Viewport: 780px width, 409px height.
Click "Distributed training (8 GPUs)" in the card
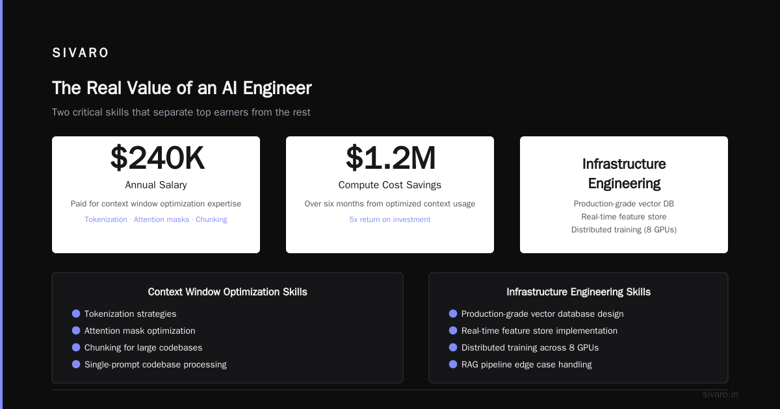pyautogui.click(x=624, y=230)
